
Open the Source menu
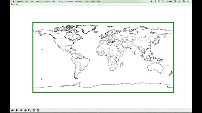[47, 1]
